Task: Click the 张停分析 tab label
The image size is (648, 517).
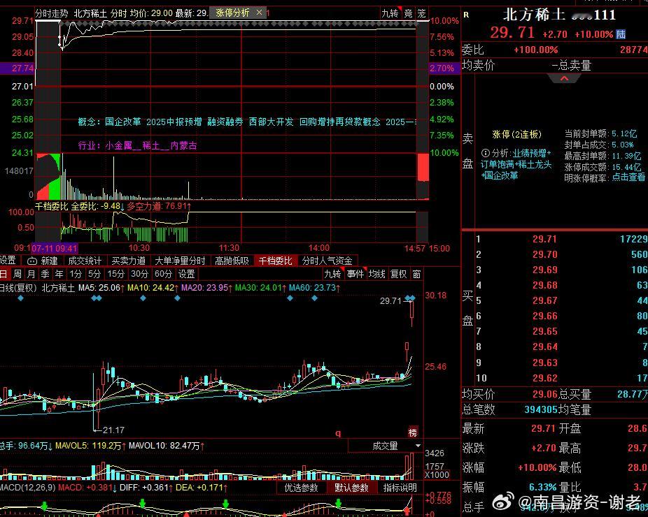Action: click(x=232, y=13)
